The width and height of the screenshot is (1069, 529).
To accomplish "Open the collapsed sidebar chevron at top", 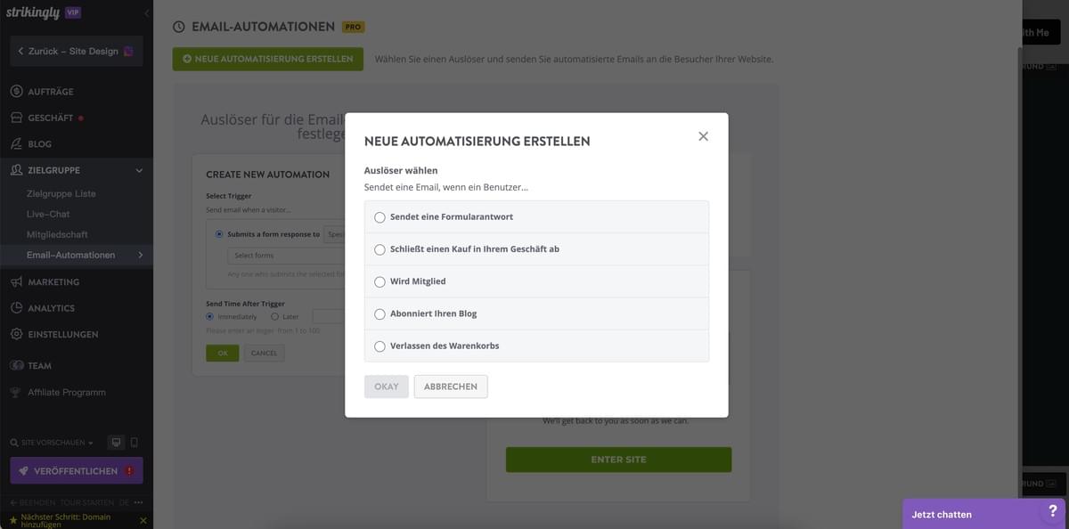I will pos(145,12).
